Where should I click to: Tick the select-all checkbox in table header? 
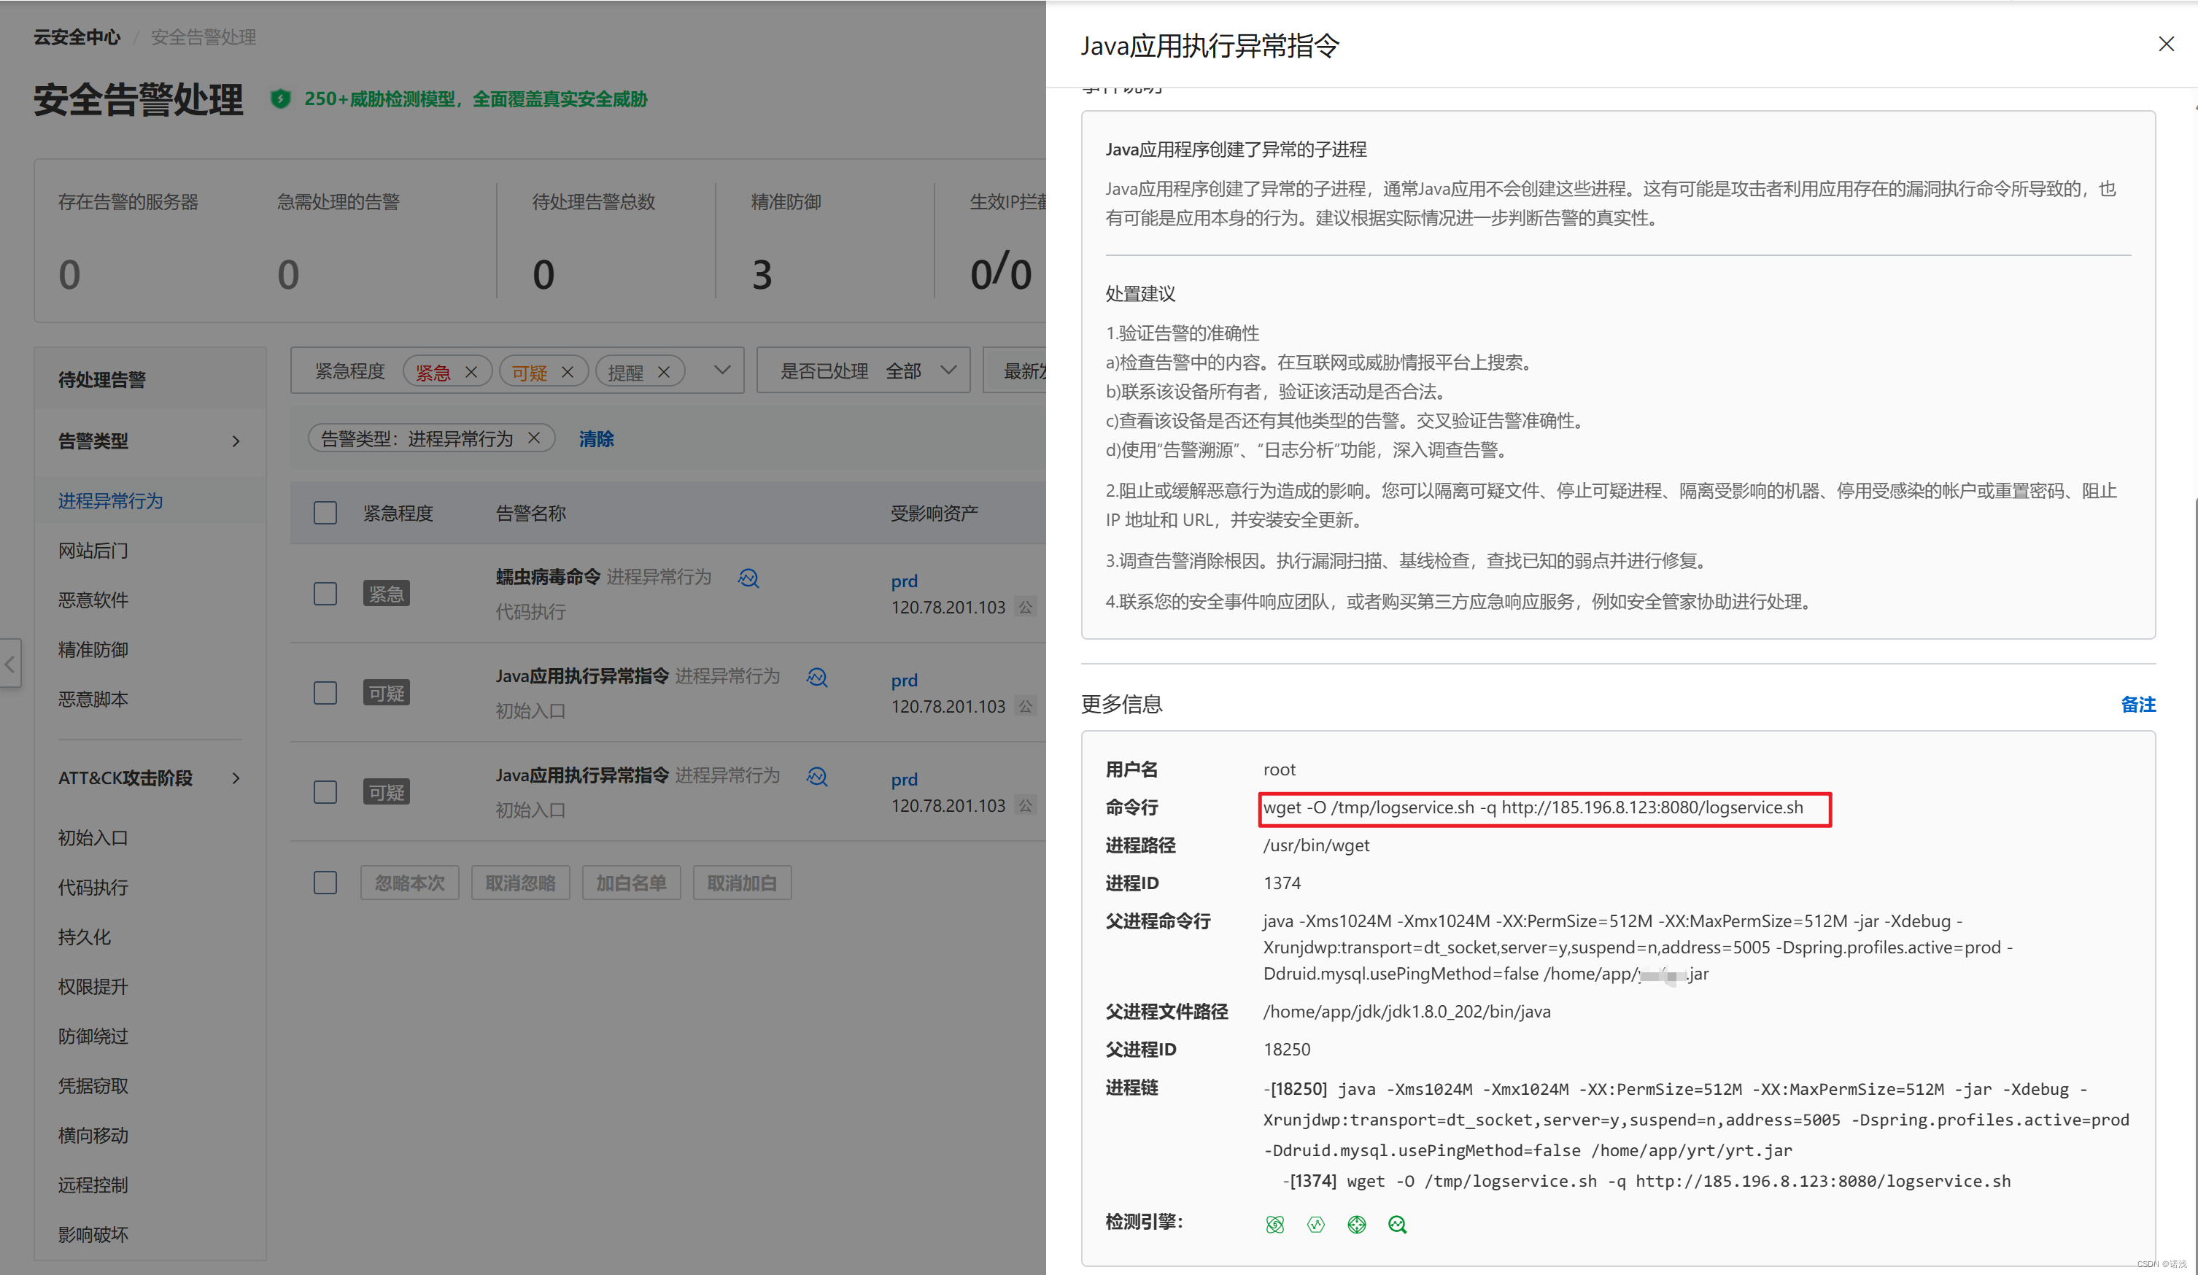pos(325,513)
